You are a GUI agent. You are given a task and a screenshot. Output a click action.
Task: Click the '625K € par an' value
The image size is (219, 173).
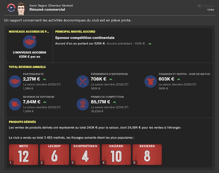click(30, 57)
